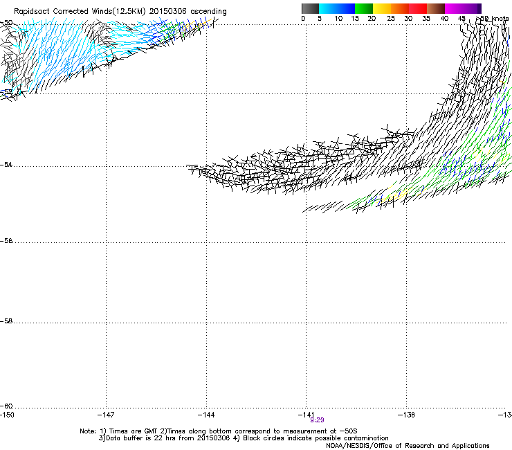Screen dimensions: 512x450
Task: Click the red 30-35 knots legend swatch
Action: pos(418,8)
